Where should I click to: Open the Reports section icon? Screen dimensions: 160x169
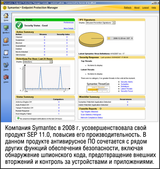click(6, 40)
